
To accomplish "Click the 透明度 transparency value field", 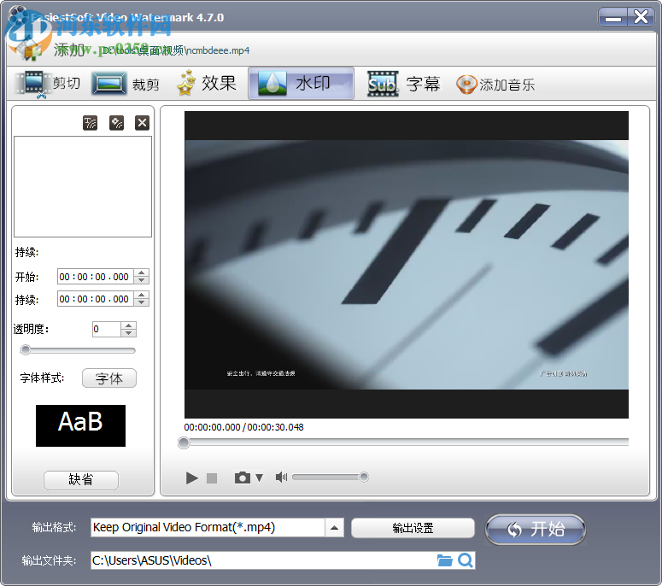I will point(107,330).
